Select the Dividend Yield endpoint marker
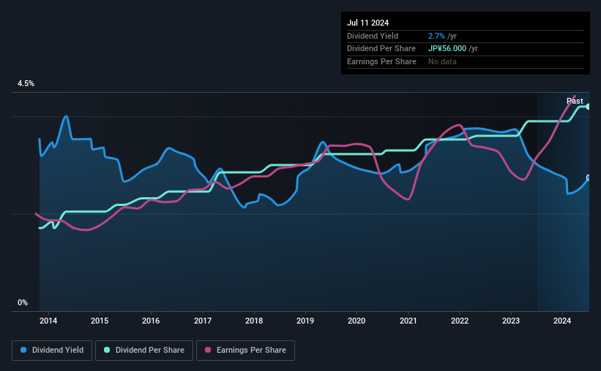This screenshot has width=601, height=371. [588, 177]
